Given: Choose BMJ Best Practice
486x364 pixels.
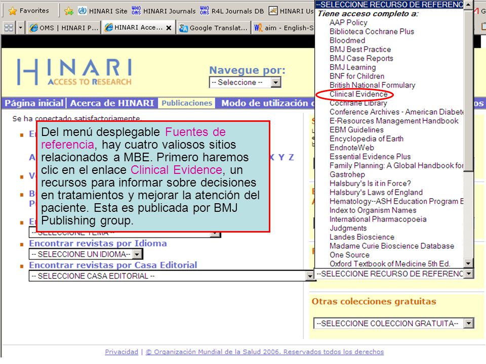Looking at the screenshot, I should [360, 50].
